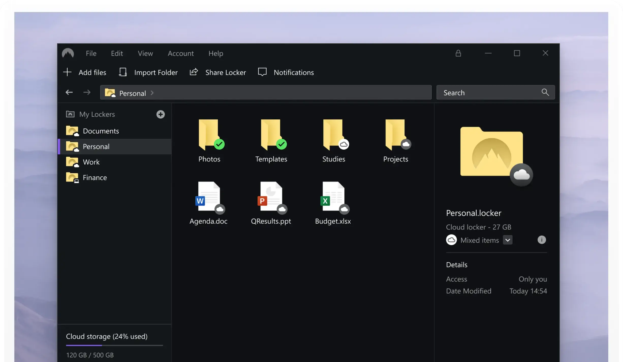623x362 pixels.
Task: Select the Import Folder icon
Action: [123, 72]
